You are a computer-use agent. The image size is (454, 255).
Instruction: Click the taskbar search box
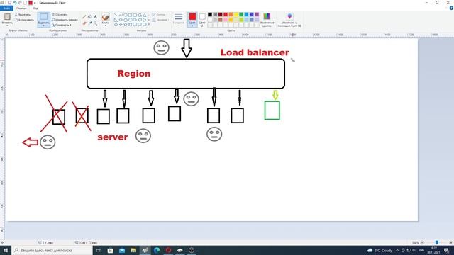pos(52,250)
